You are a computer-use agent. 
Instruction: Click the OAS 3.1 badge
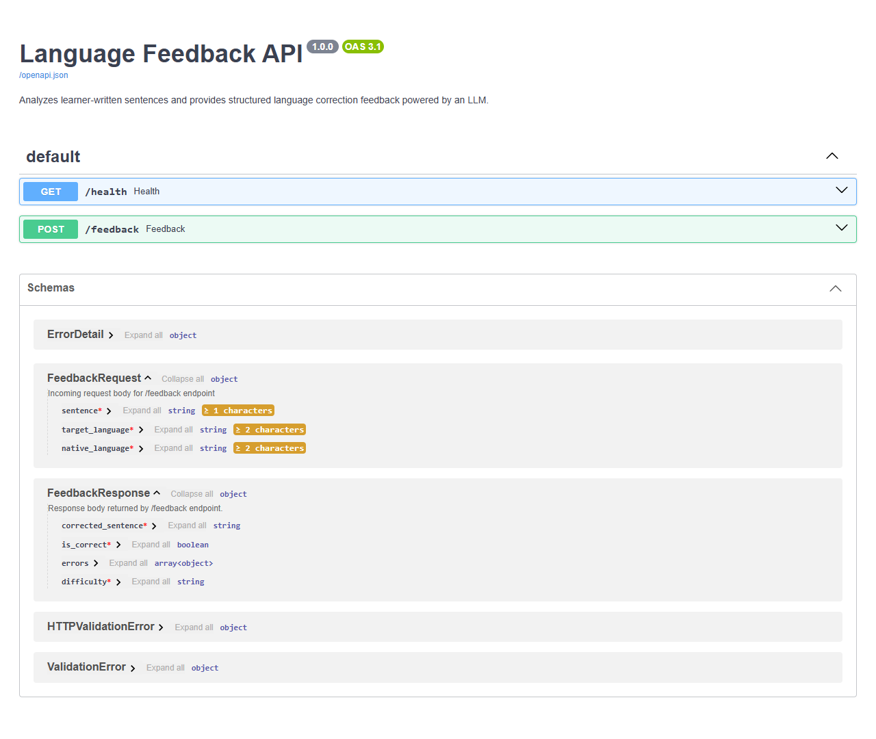point(363,47)
